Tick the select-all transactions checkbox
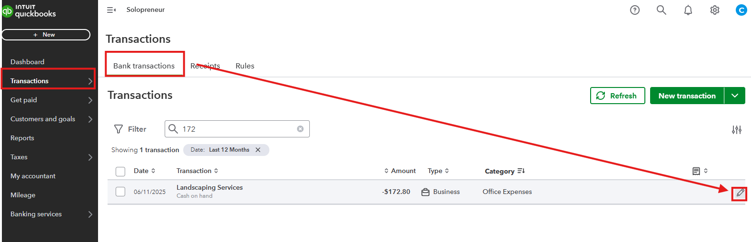This screenshot has height=242, width=751. point(120,172)
